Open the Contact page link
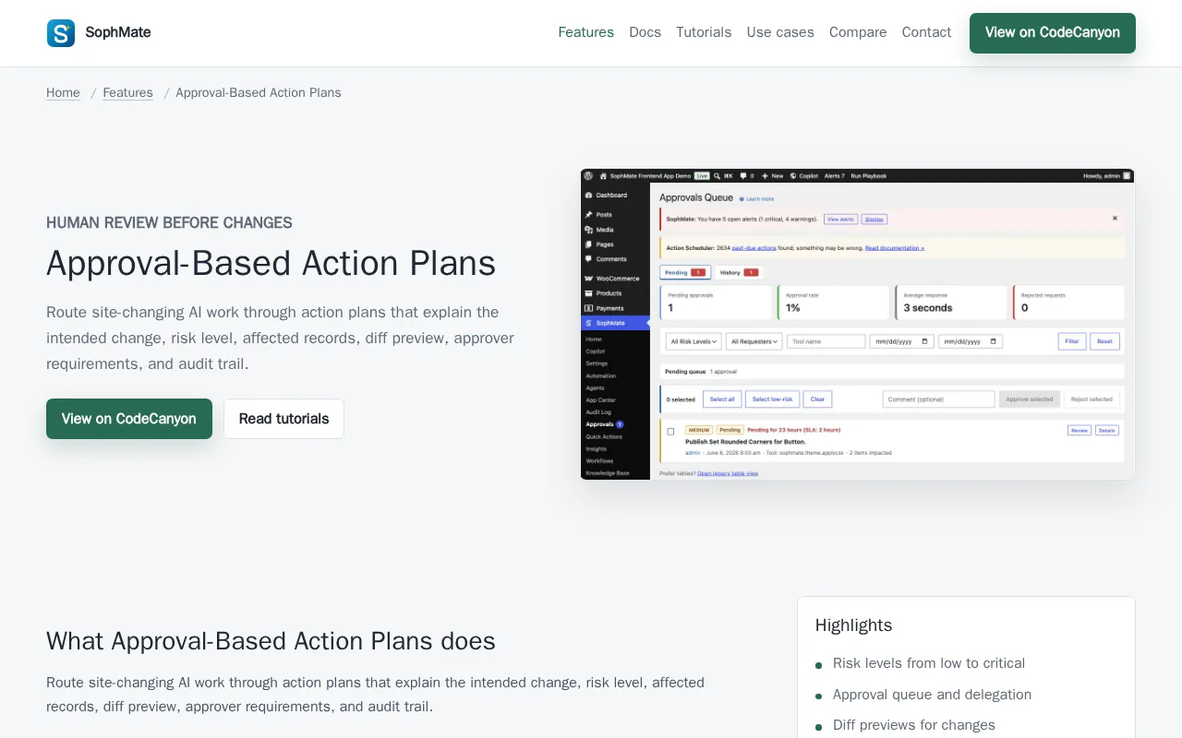This screenshot has width=1182, height=738. pyautogui.click(x=926, y=32)
